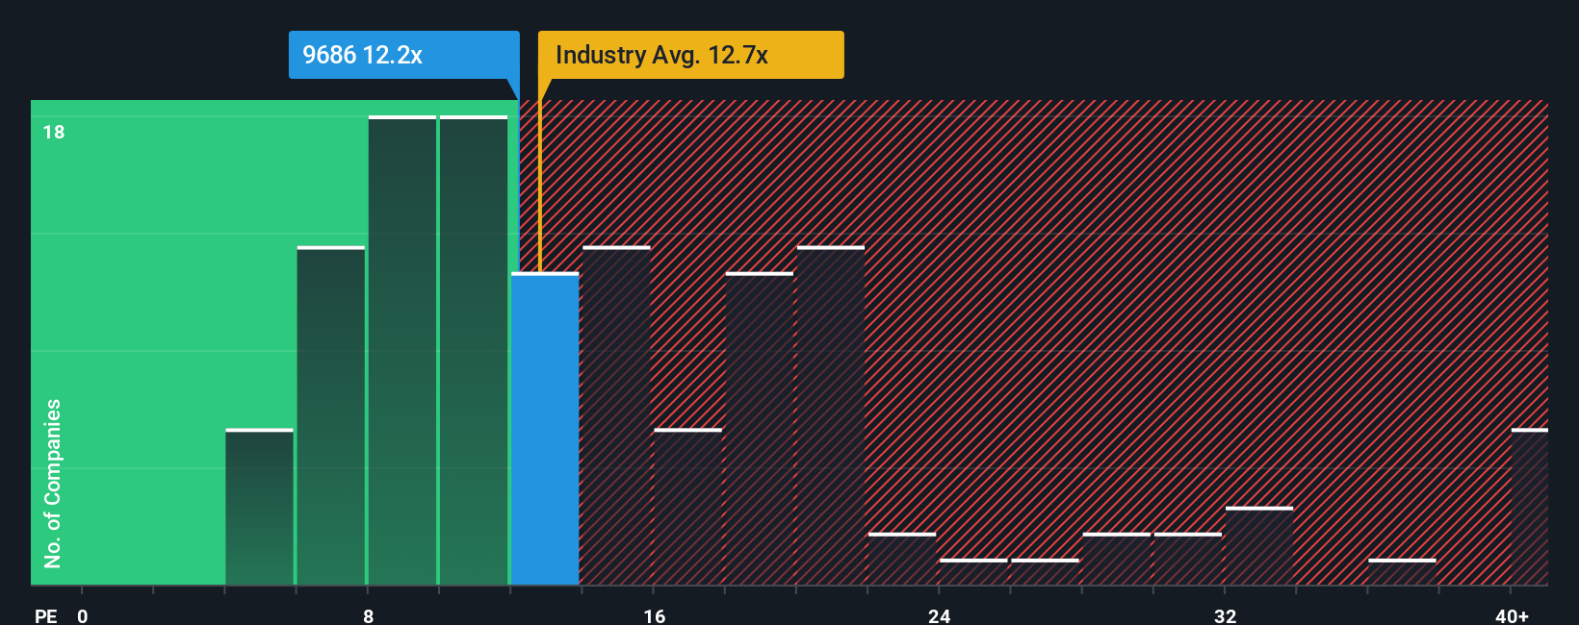Select the hatched bar at PE 18 to 20
Screen dimensions: 1579x625
760,429
